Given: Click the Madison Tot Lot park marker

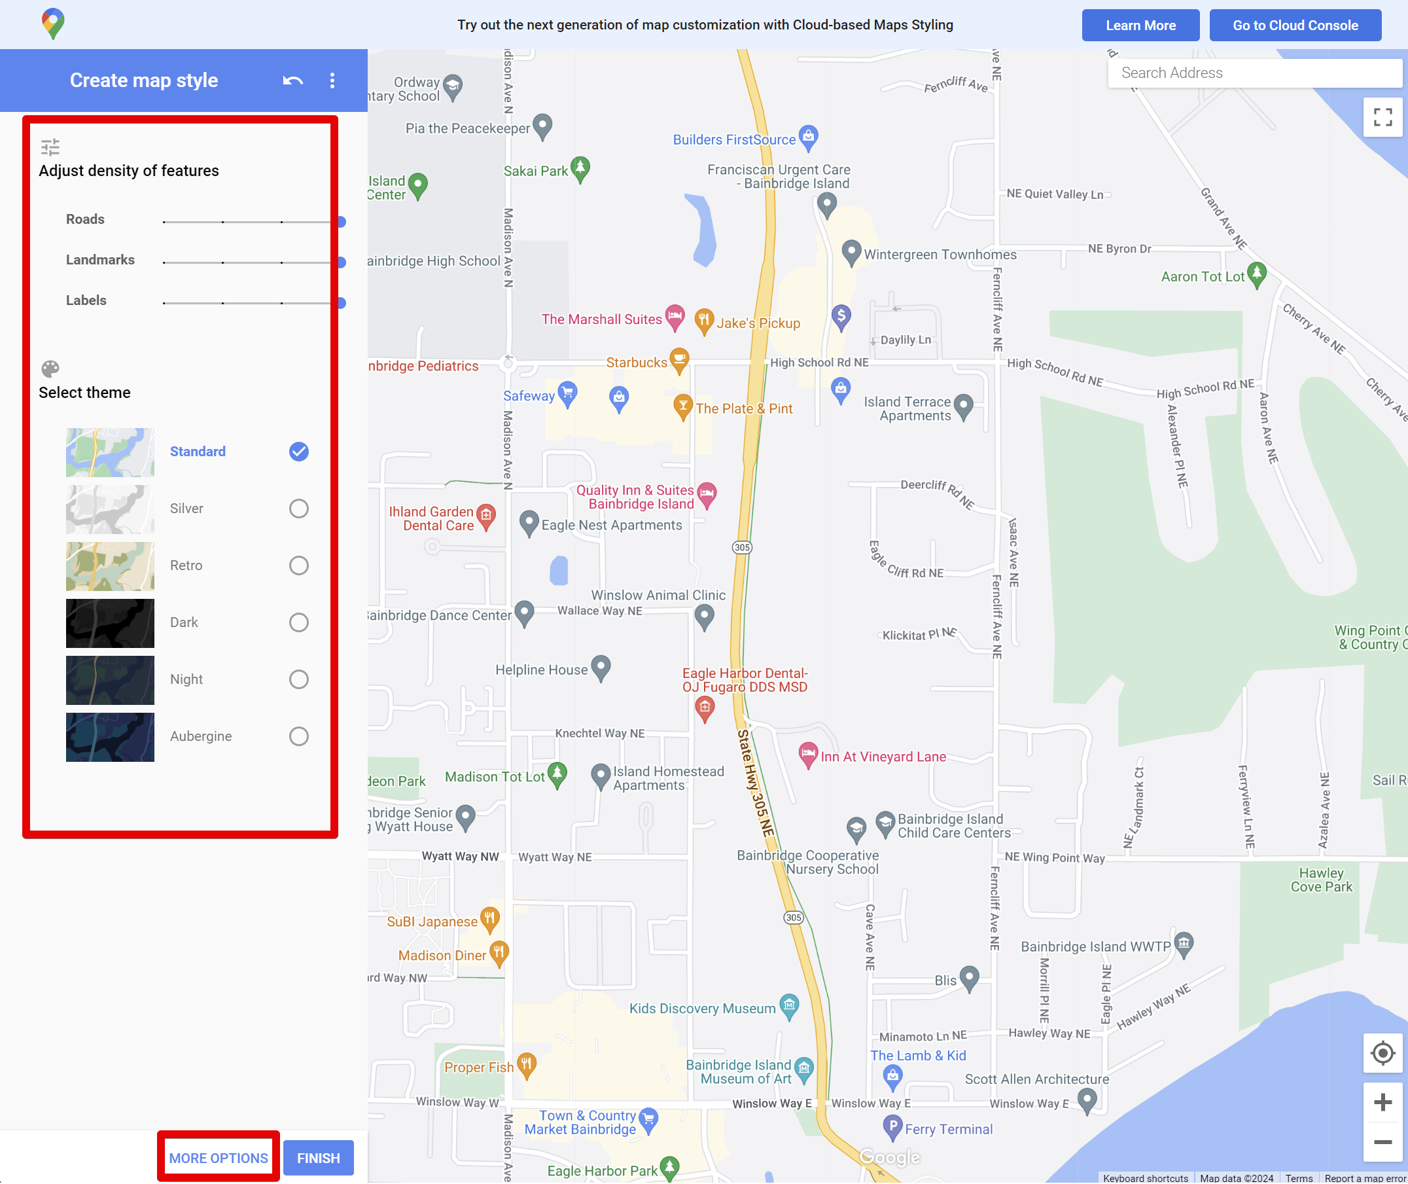Looking at the screenshot, I should pyautogui.click(x=557, y=776).
